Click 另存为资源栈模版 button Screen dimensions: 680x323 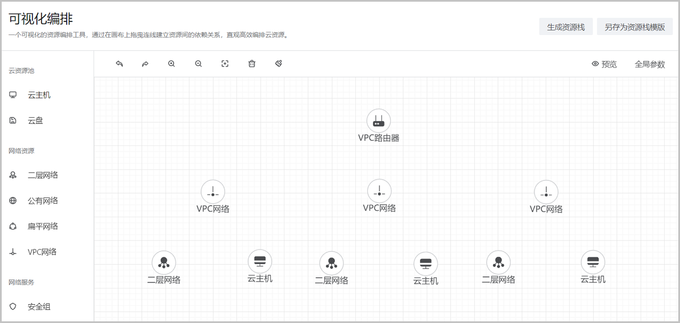pyautogui.click(x=635, y=27)
